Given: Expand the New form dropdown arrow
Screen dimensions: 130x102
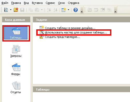Looking at the screenshot, I should tap(68, 10).
